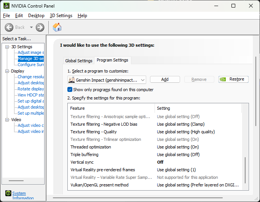Open the 3D Settings menu

click(61, 16)
